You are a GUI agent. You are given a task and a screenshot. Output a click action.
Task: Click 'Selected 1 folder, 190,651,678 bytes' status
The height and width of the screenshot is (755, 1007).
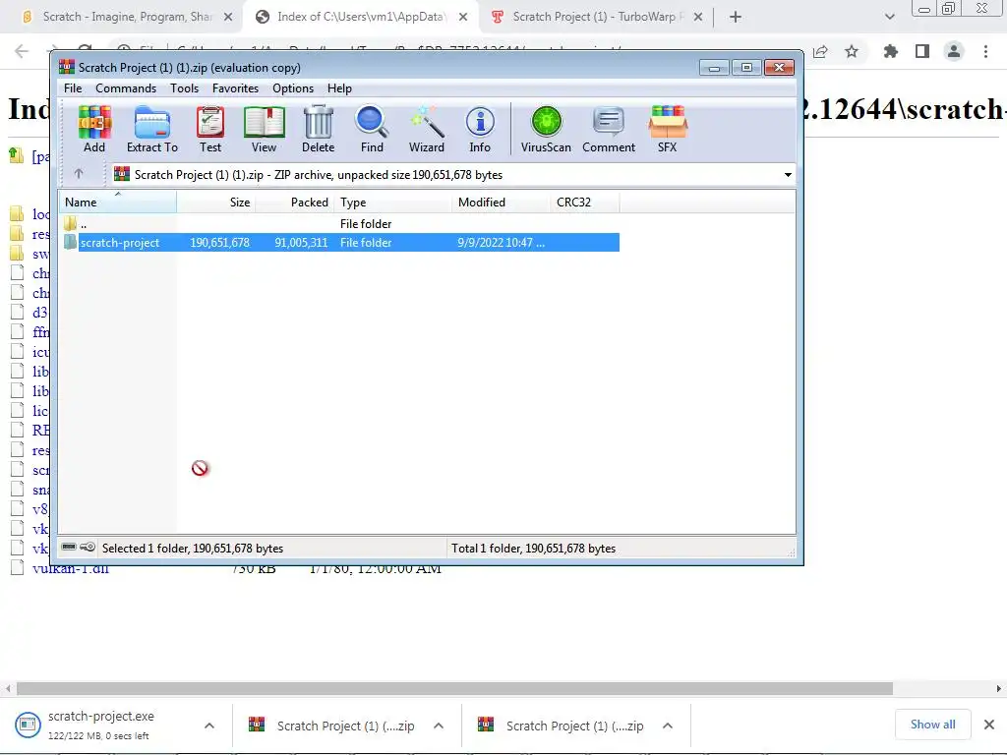193,549
